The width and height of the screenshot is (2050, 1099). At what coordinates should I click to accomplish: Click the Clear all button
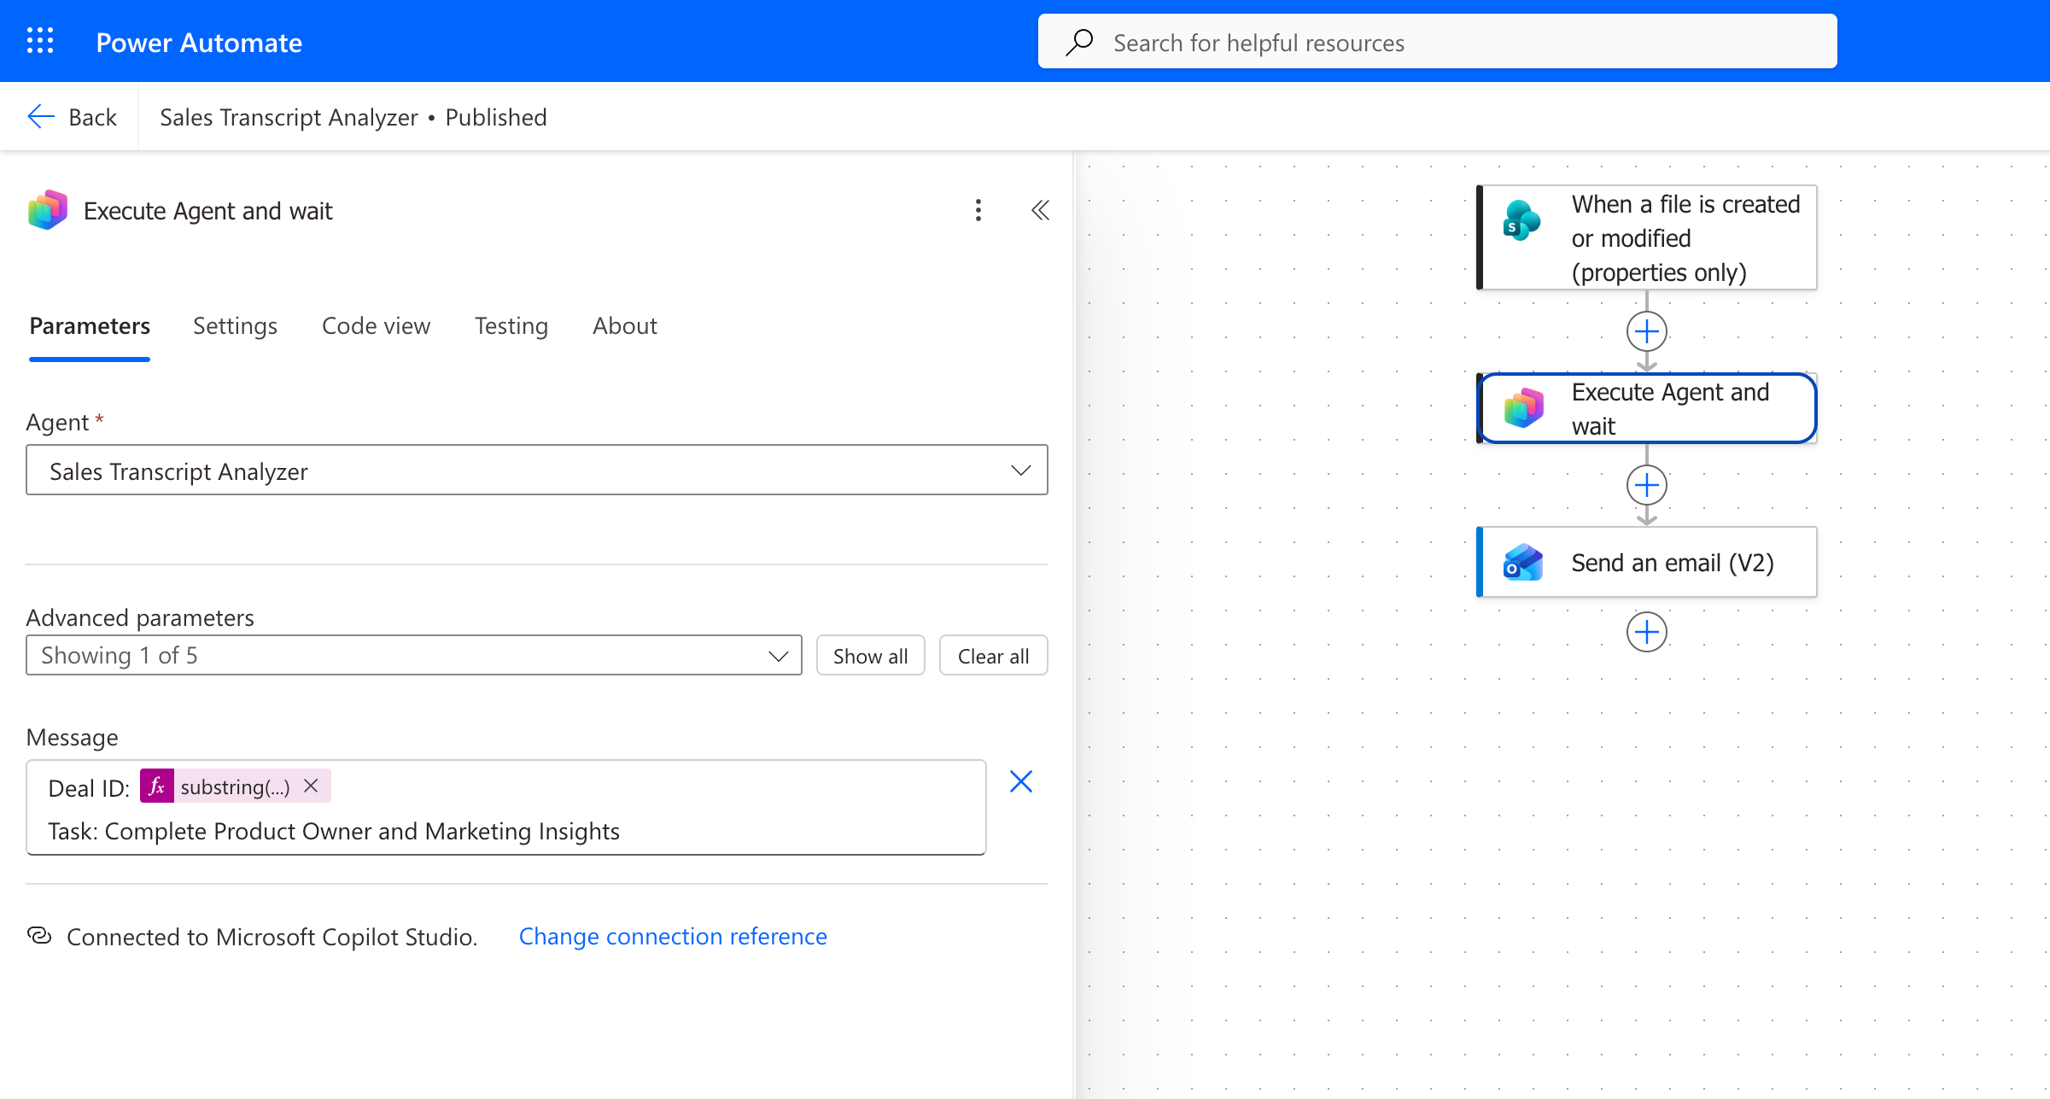pyautogui.click(x=993, y=655)
